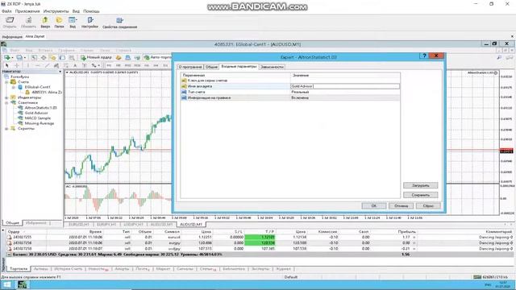Switch to the О программе tab
Screen dimensions: 516x290
(x=190, y=67)
